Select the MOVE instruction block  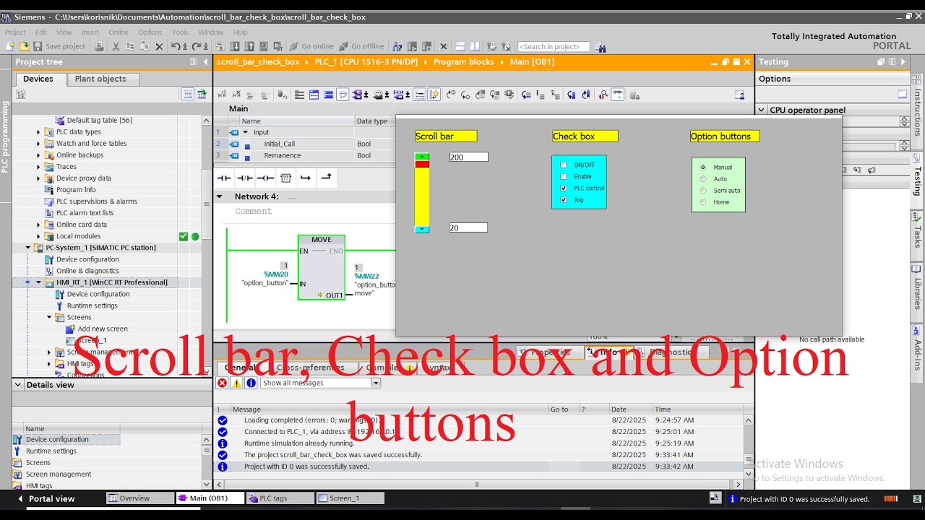click(x=322, y=267)
